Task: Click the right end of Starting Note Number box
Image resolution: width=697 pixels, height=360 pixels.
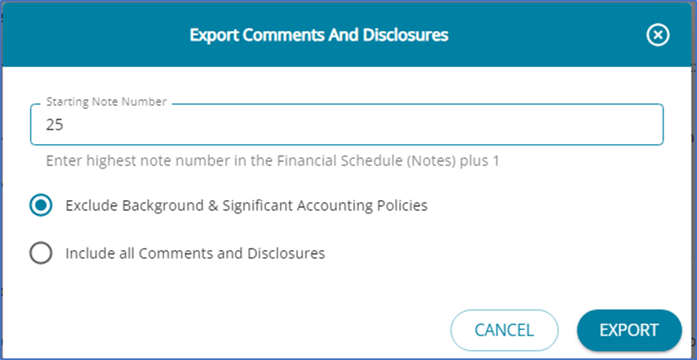Action: click(x=645, y=125)
